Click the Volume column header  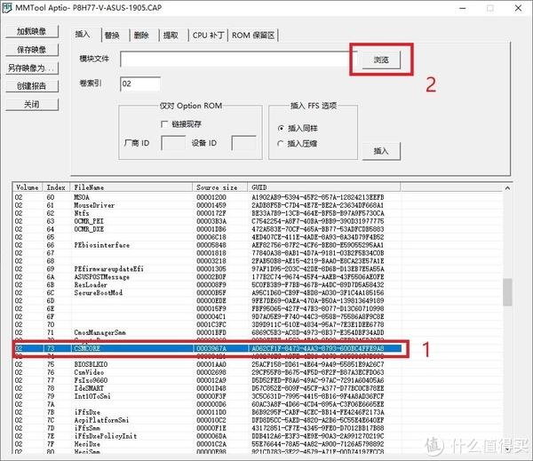28,187
